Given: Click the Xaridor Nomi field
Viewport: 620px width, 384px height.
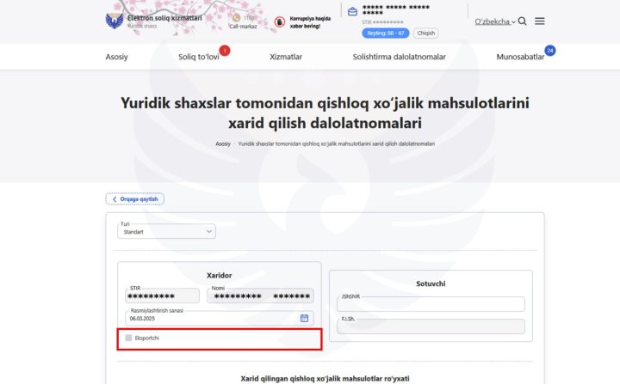Looking at the screenshot, I should pos(260,296).
